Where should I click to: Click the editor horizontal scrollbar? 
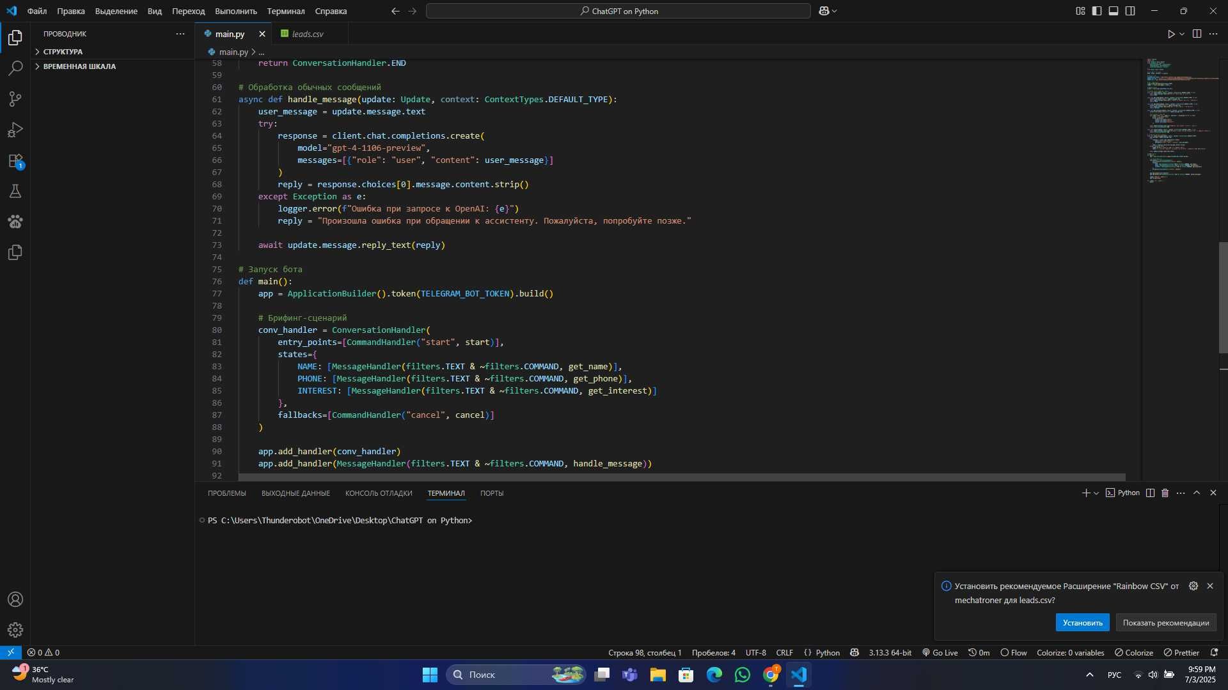tap(682, 477)
